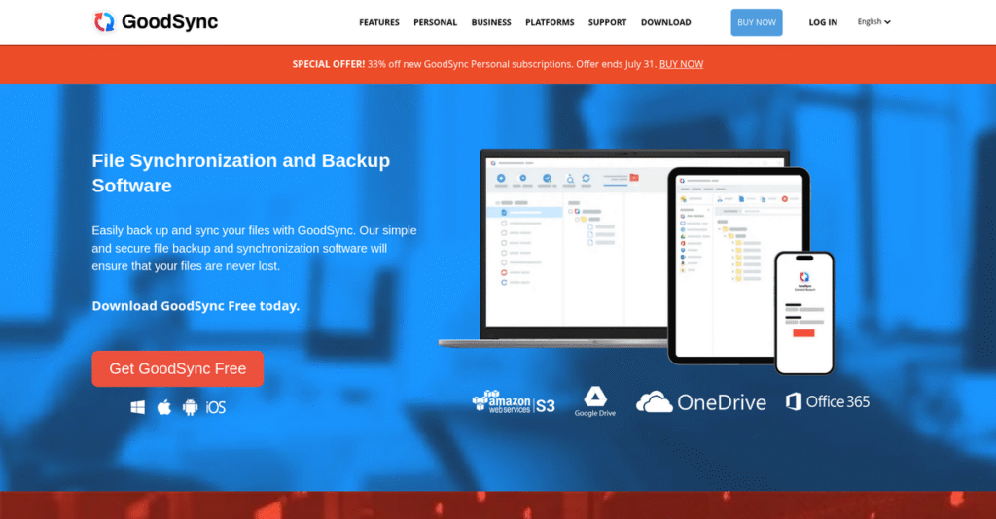Go to the Download page

[665, 22]
